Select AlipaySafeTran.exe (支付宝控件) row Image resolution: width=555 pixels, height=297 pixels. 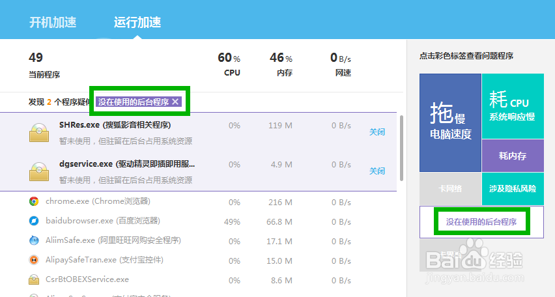click(198, 260)
